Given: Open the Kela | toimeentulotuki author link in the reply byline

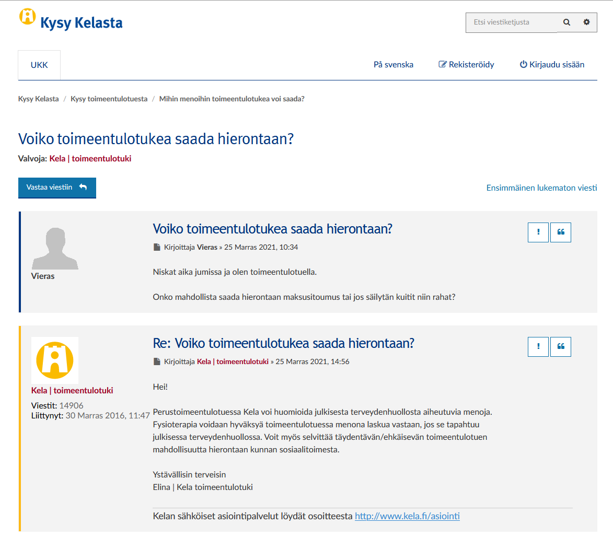Looking at the screenshot, I should click(x=233, y=362).
